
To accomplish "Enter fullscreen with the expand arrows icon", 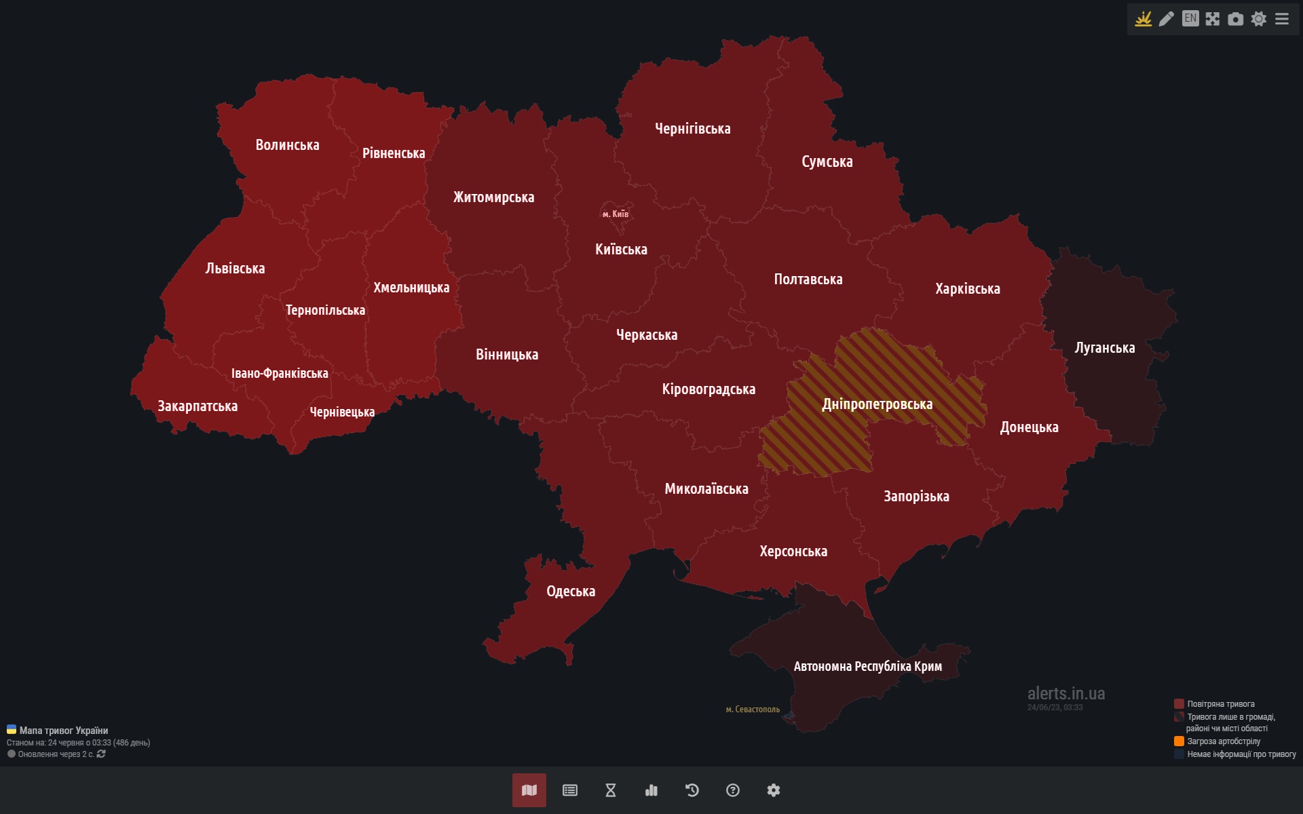I will point(1213,19).
